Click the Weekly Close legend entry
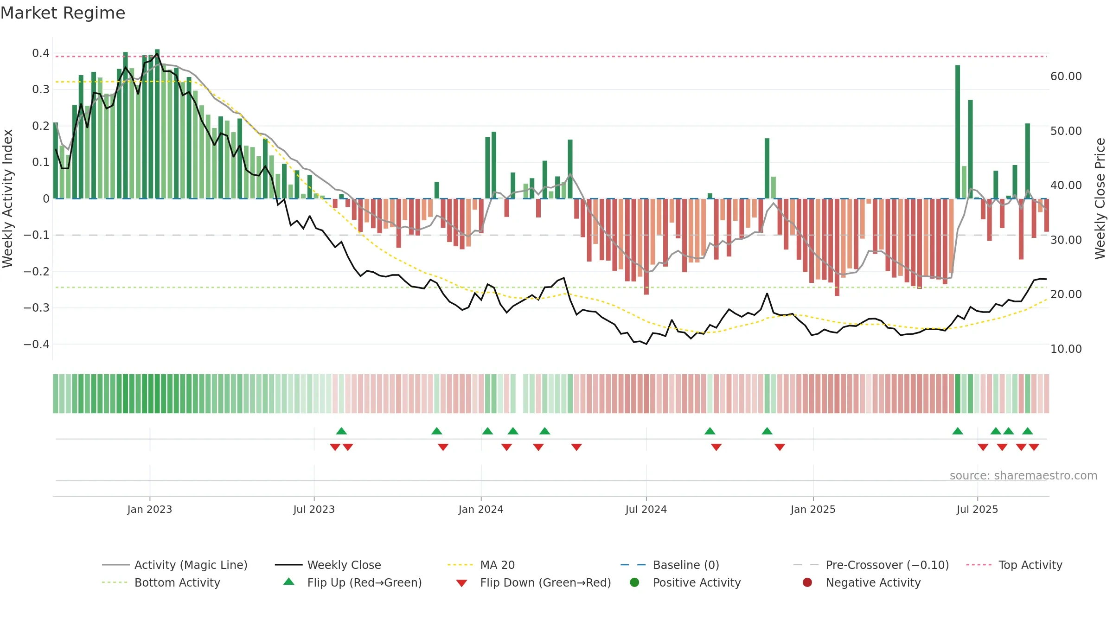This screenshot has width=1113, height=626. [x=328, y=565]
